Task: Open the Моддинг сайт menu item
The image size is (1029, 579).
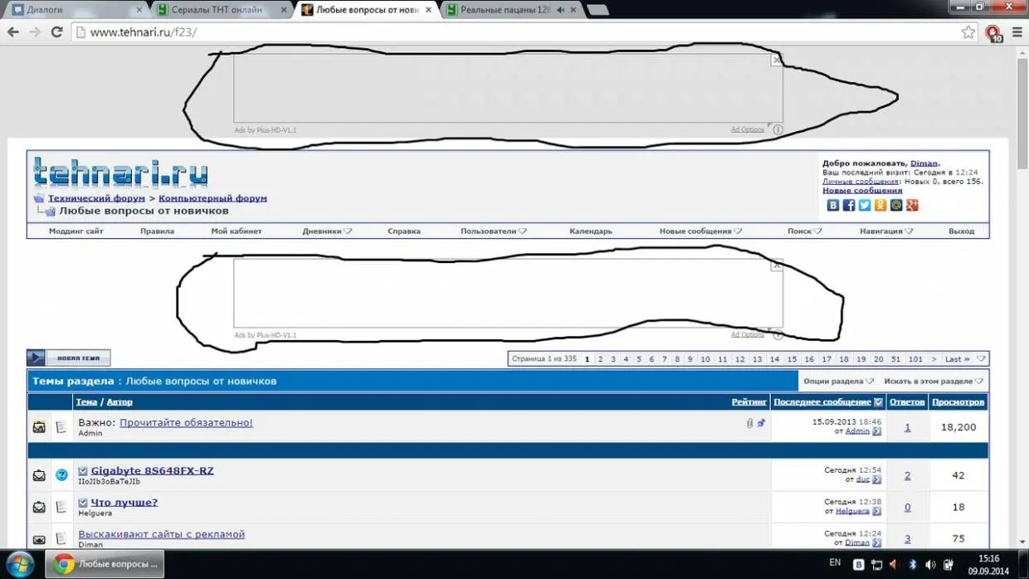Action: tap(76, 231)
